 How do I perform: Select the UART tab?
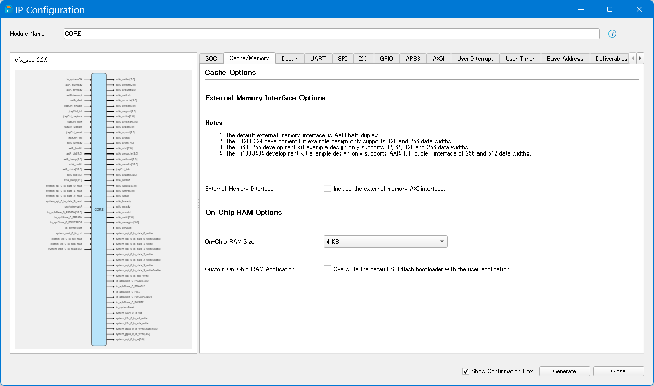(318, 59)
